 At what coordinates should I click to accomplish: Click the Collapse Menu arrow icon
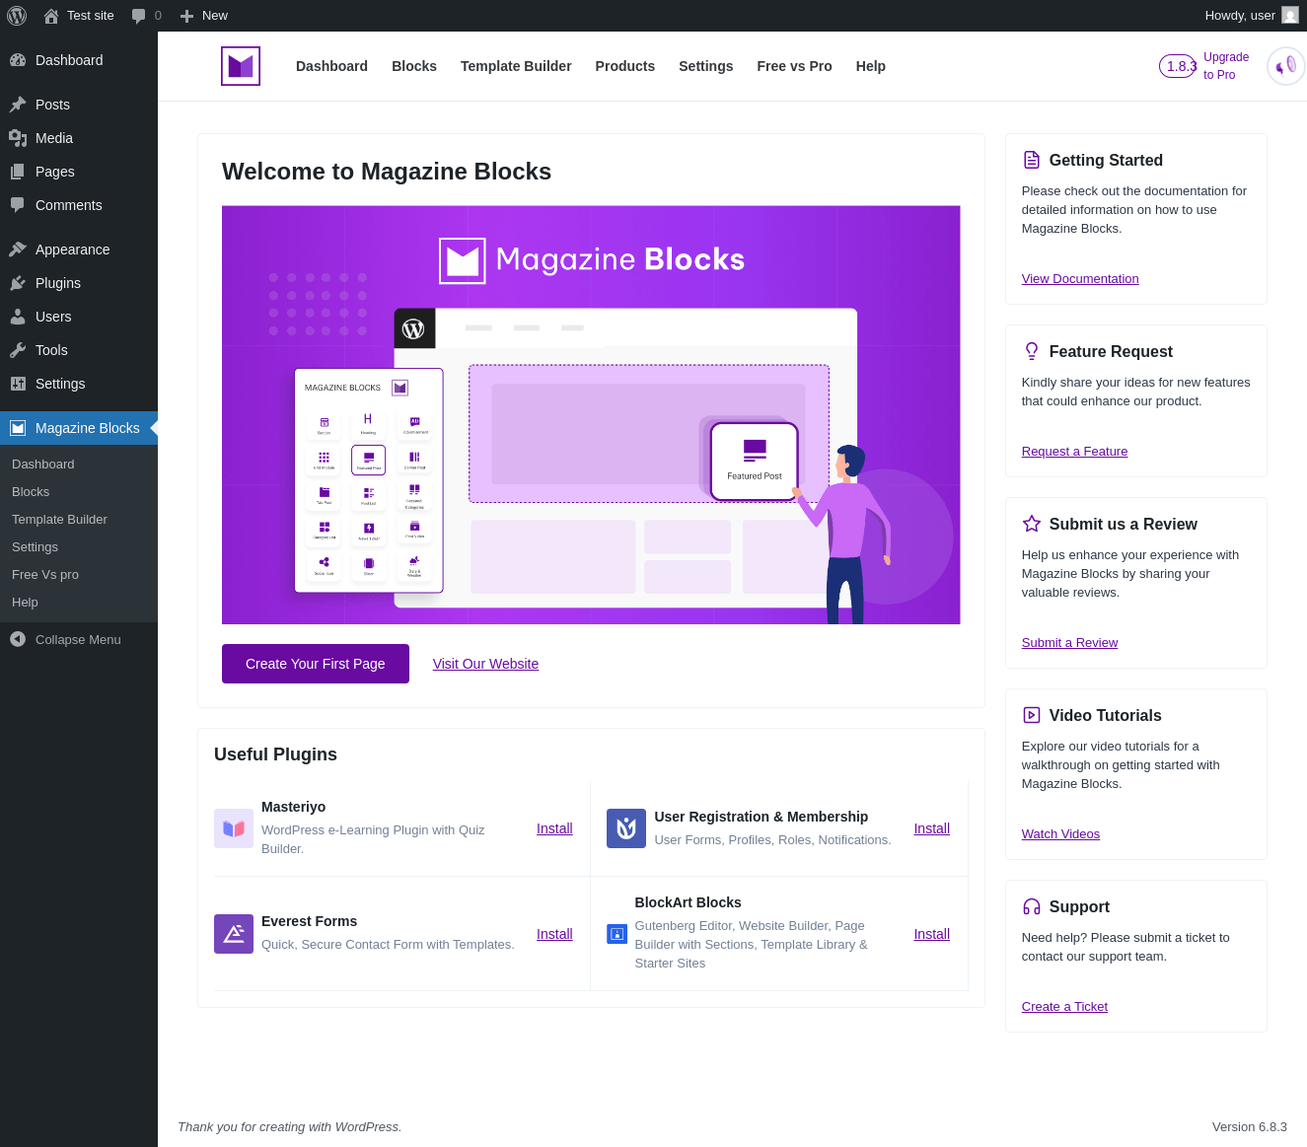[x=18, y=639]
